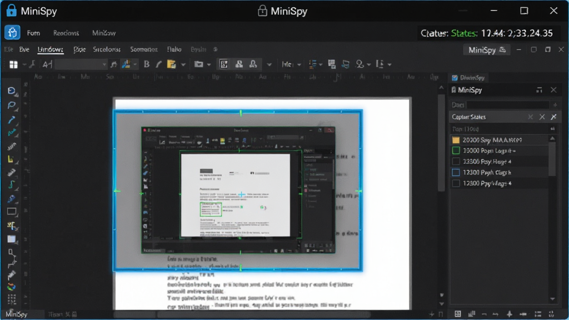The height and width of the screenshot is (320, 569).
Task: Click the MiniSpy tab at bottom-left
Action: 17,314
